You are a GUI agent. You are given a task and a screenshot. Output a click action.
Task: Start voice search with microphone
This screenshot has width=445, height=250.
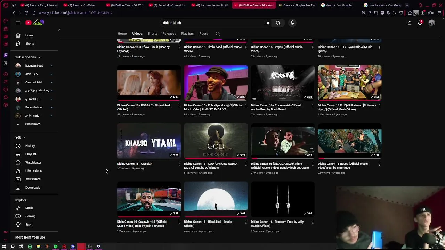[292, 23]
